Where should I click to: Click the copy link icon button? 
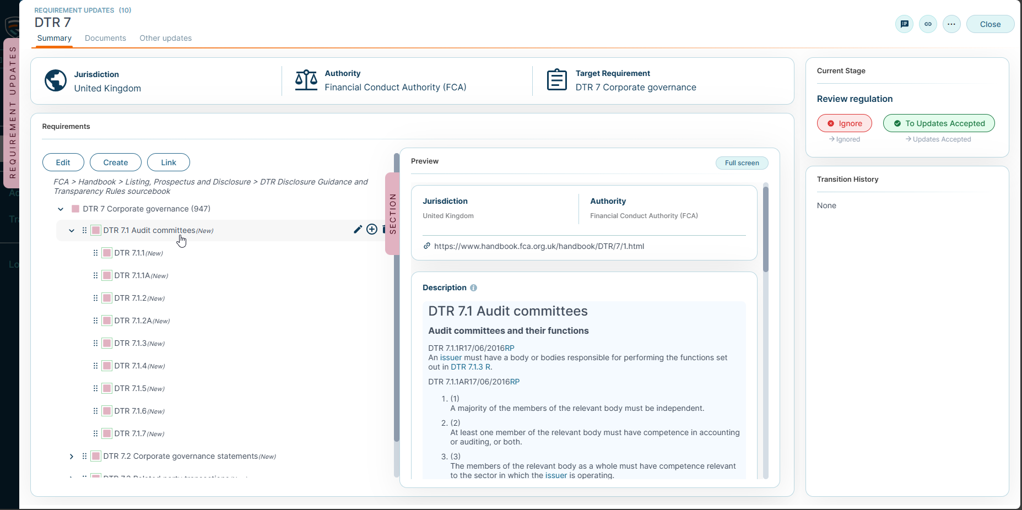coord(928,24)
